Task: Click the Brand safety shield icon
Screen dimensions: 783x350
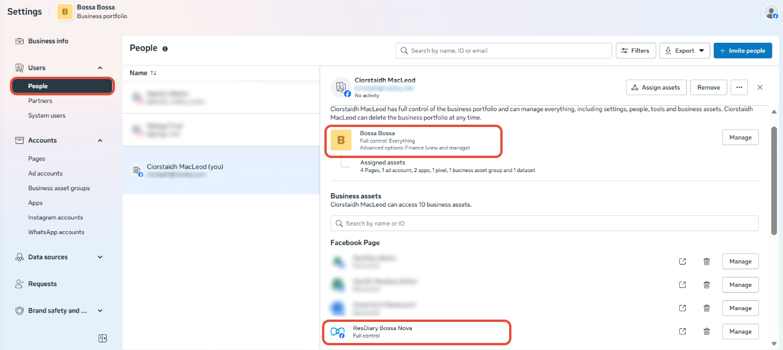Action: (x=19, y=311)
